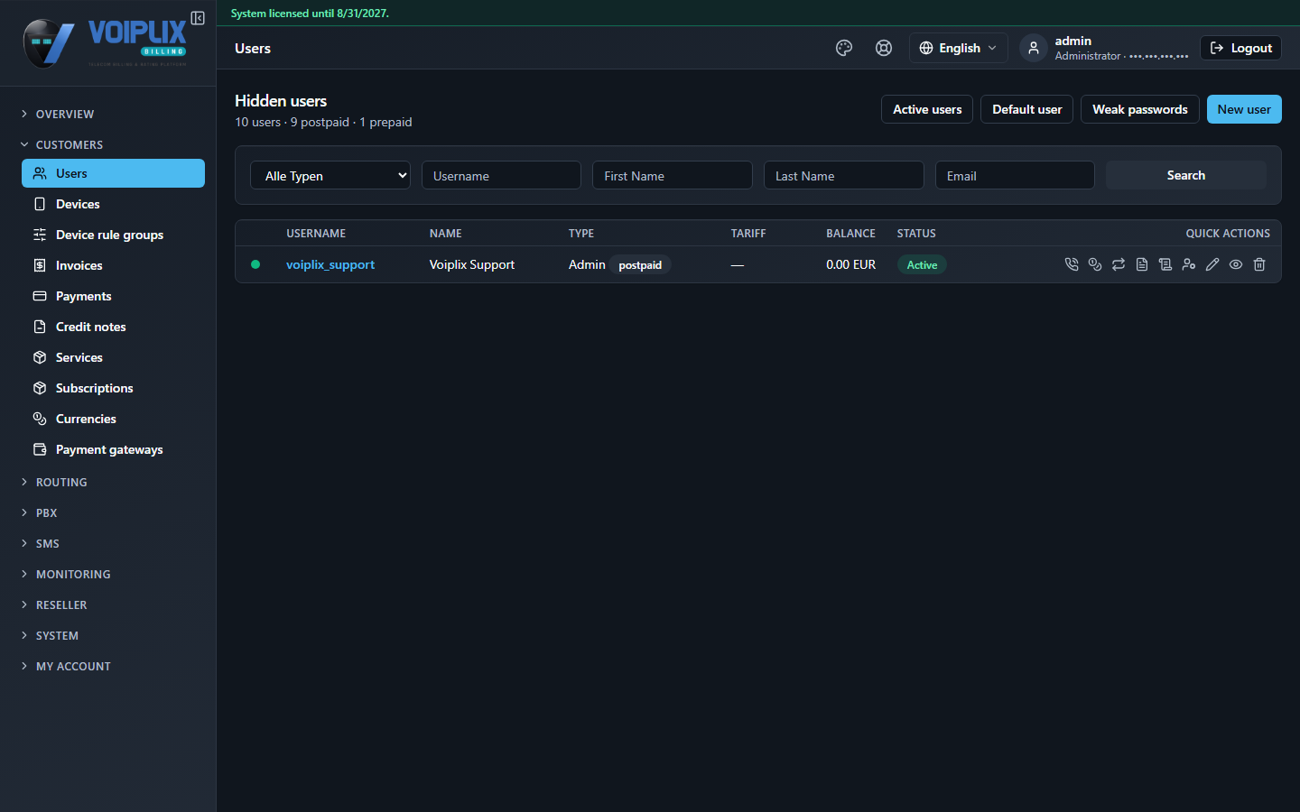
Task: Click the license notice text
Action: (310, 13)
